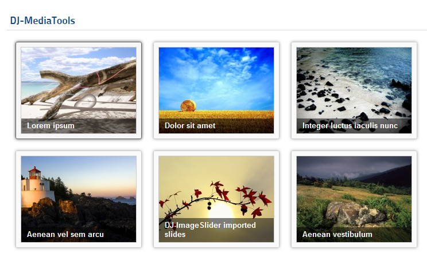The width and height of the screenshot is (427, 257).
Task: Click the 'Dolor sit amet' caption
Action: point(190,126)
